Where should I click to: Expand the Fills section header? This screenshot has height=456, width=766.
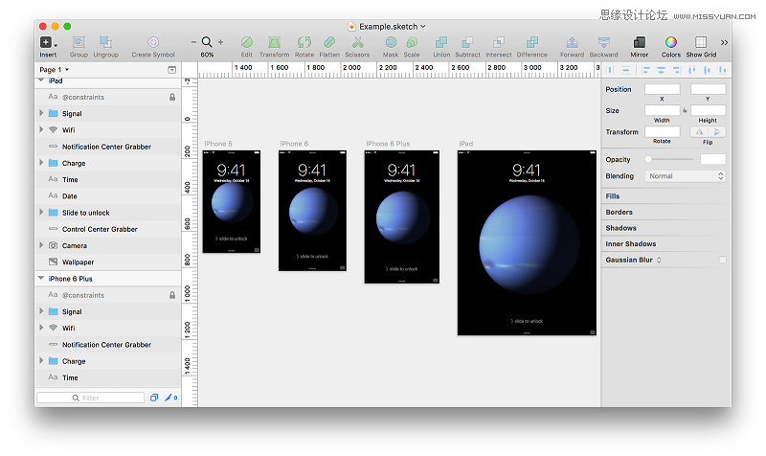coord(613,196)
